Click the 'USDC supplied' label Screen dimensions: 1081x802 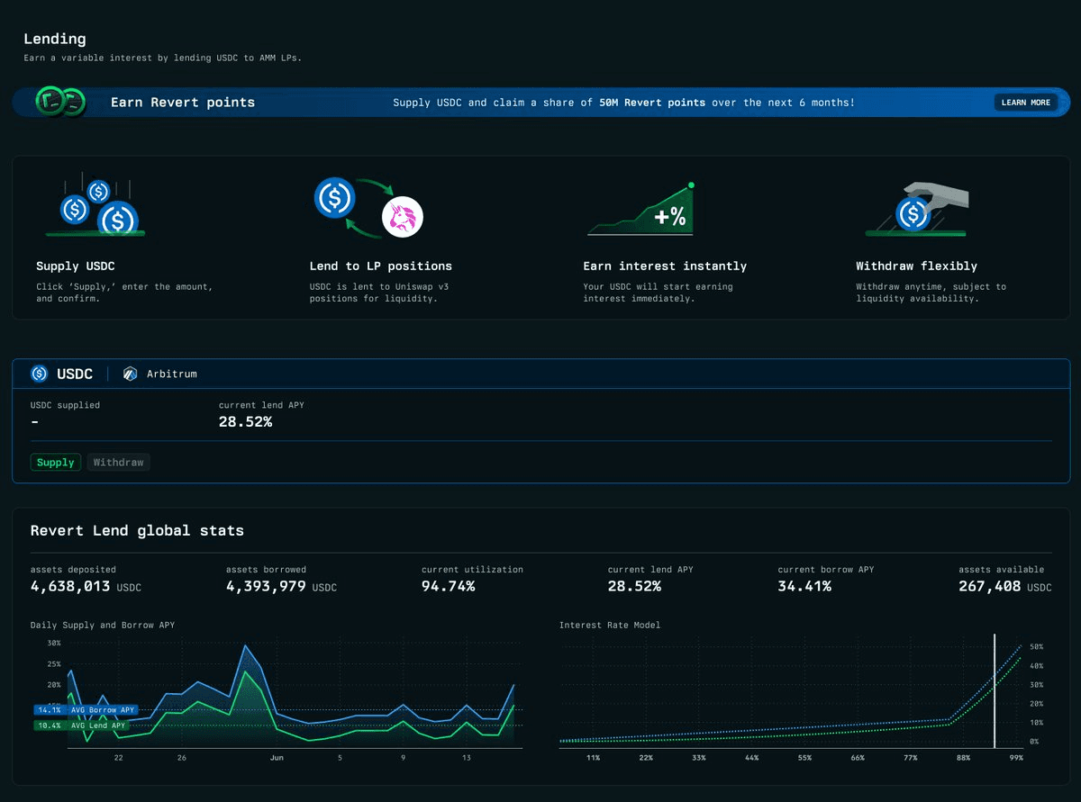66,405
